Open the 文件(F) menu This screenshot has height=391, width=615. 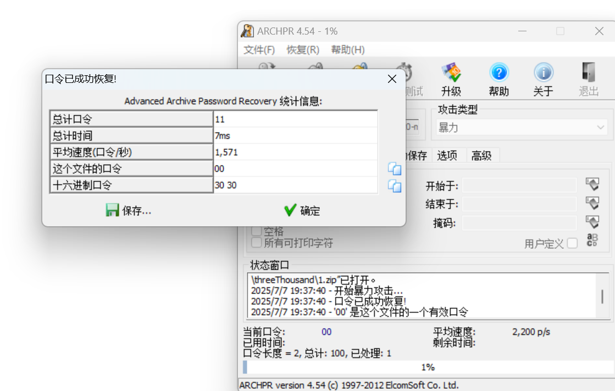coord(259,50)
